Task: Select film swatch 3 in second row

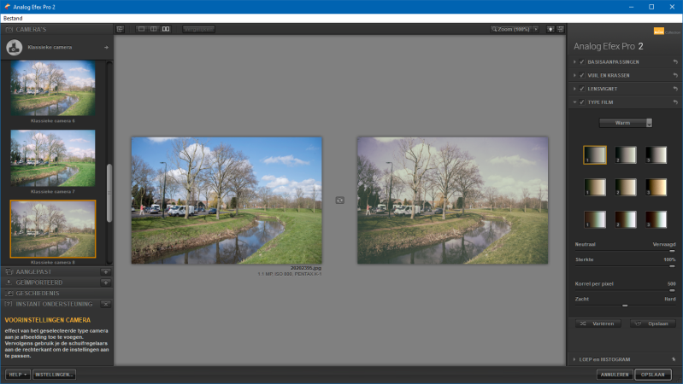Action: coord(656,187)
